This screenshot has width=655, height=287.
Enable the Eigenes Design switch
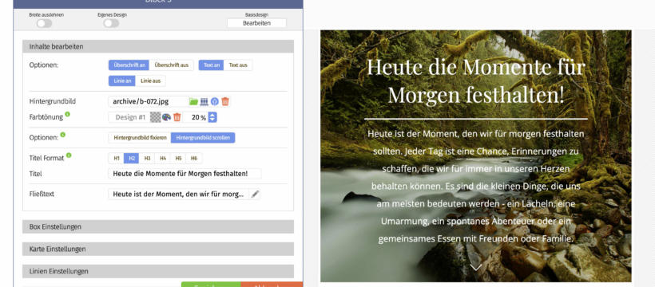tap(111, 23)
